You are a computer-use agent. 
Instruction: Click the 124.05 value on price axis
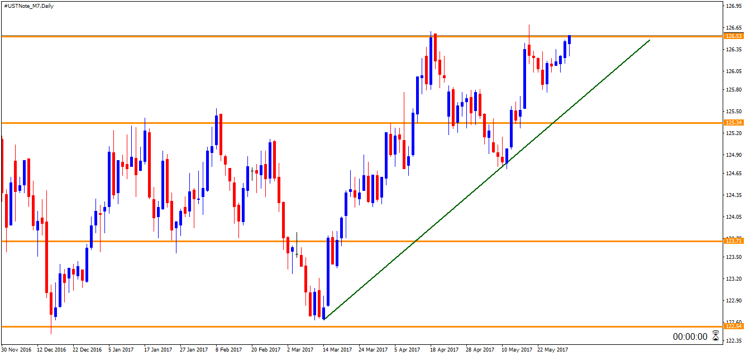point(733,217)
